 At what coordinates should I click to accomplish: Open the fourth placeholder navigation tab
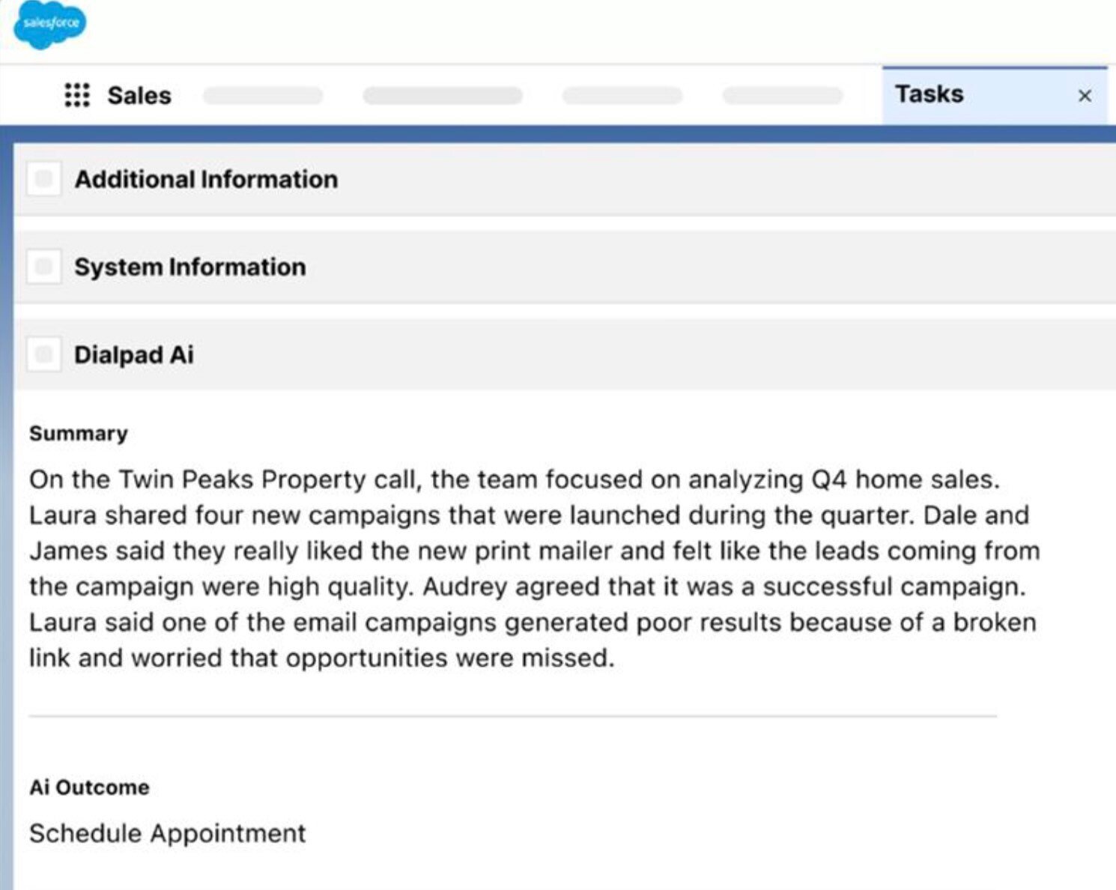click(783, 96)
